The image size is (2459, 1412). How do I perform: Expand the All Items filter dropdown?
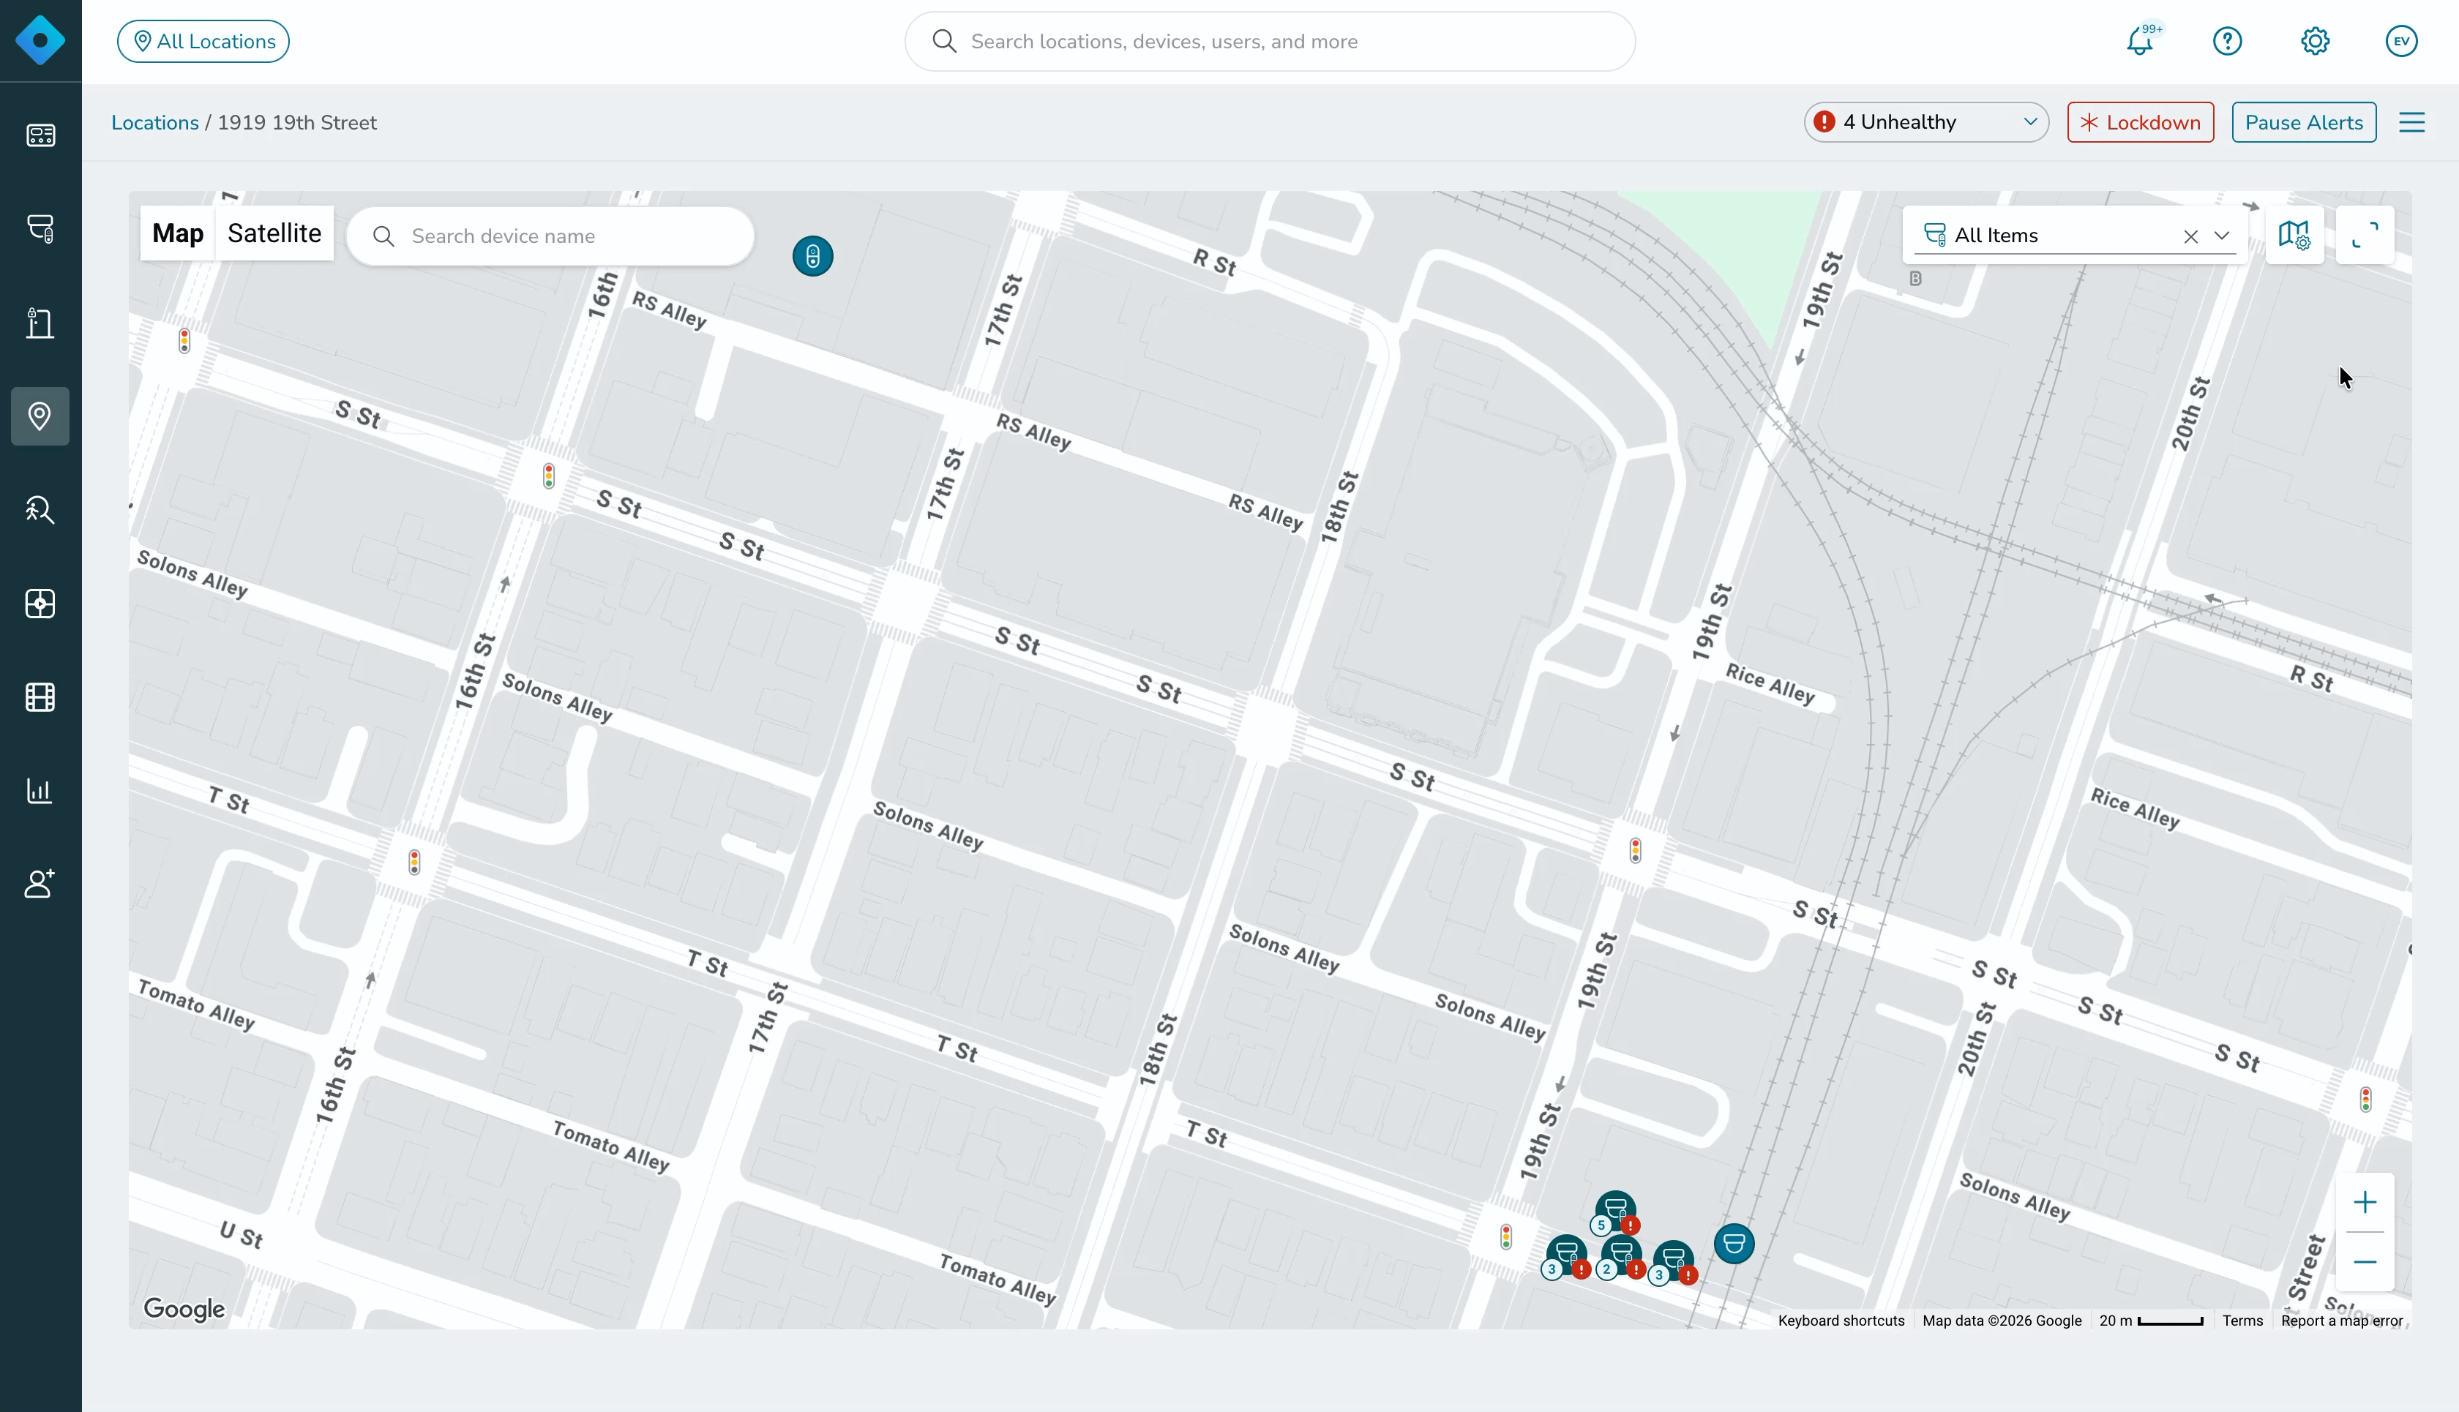click(2221, 236)
